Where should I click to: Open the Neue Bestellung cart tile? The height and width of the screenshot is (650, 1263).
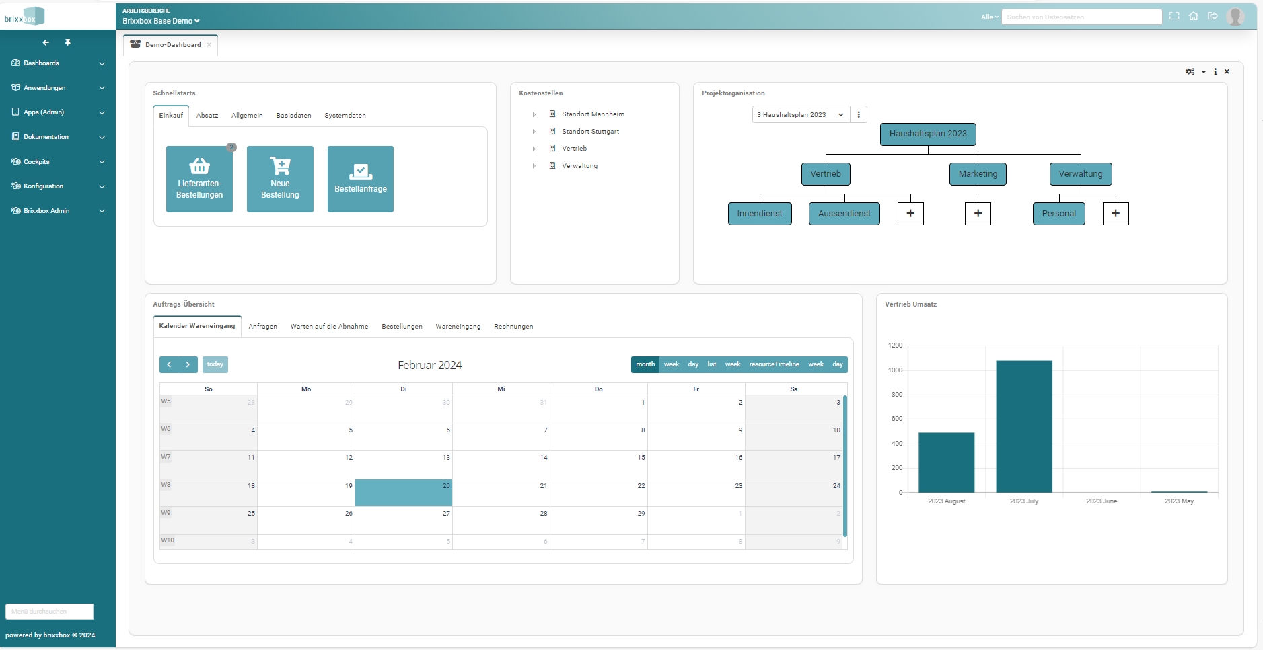pos(280,179)
